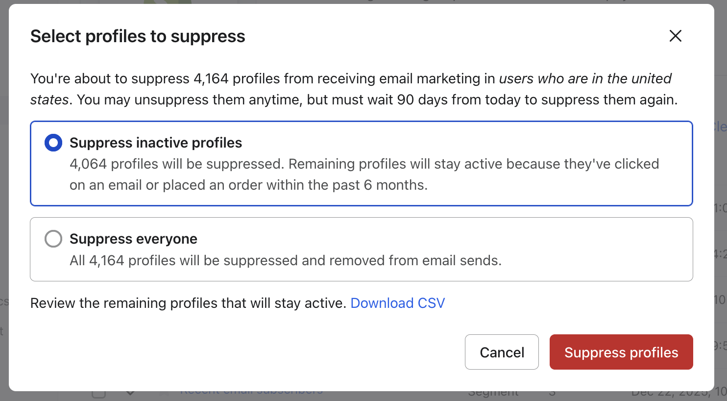727x401 pixels.
Task: Click the 'Suppress inactive profiles' option label
Action: (x=156, y=143)
